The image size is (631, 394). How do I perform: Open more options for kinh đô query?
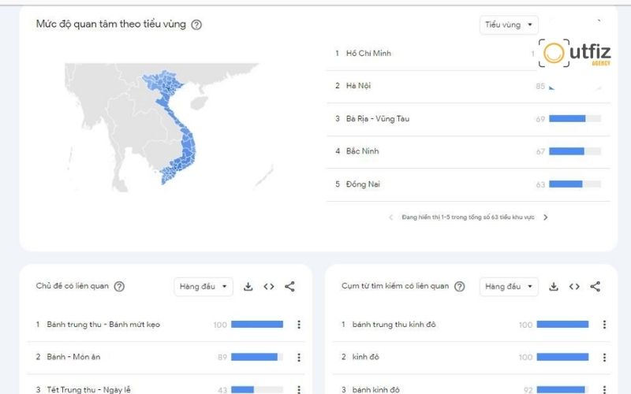coord(604,358)
